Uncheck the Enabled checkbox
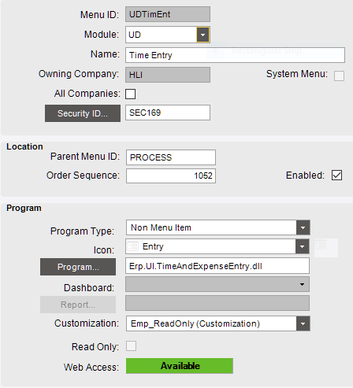 pos(336,176)
